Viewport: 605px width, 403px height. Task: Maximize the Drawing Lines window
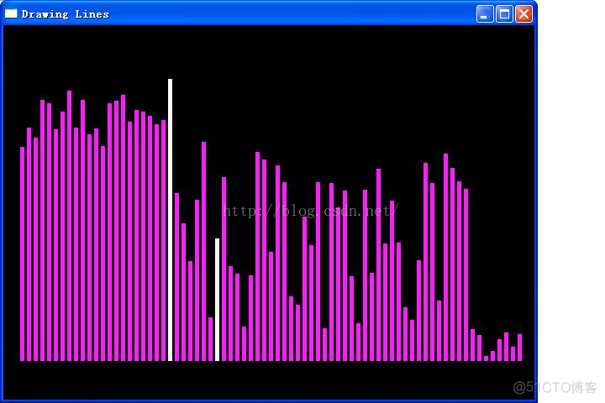(x=504, y=14)
